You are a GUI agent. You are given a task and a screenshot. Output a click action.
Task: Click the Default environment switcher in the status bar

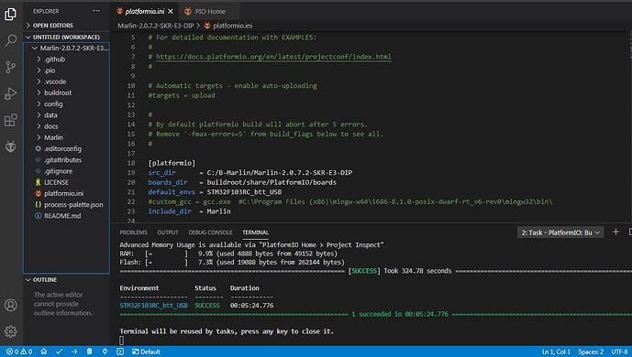tap(146, 352)
